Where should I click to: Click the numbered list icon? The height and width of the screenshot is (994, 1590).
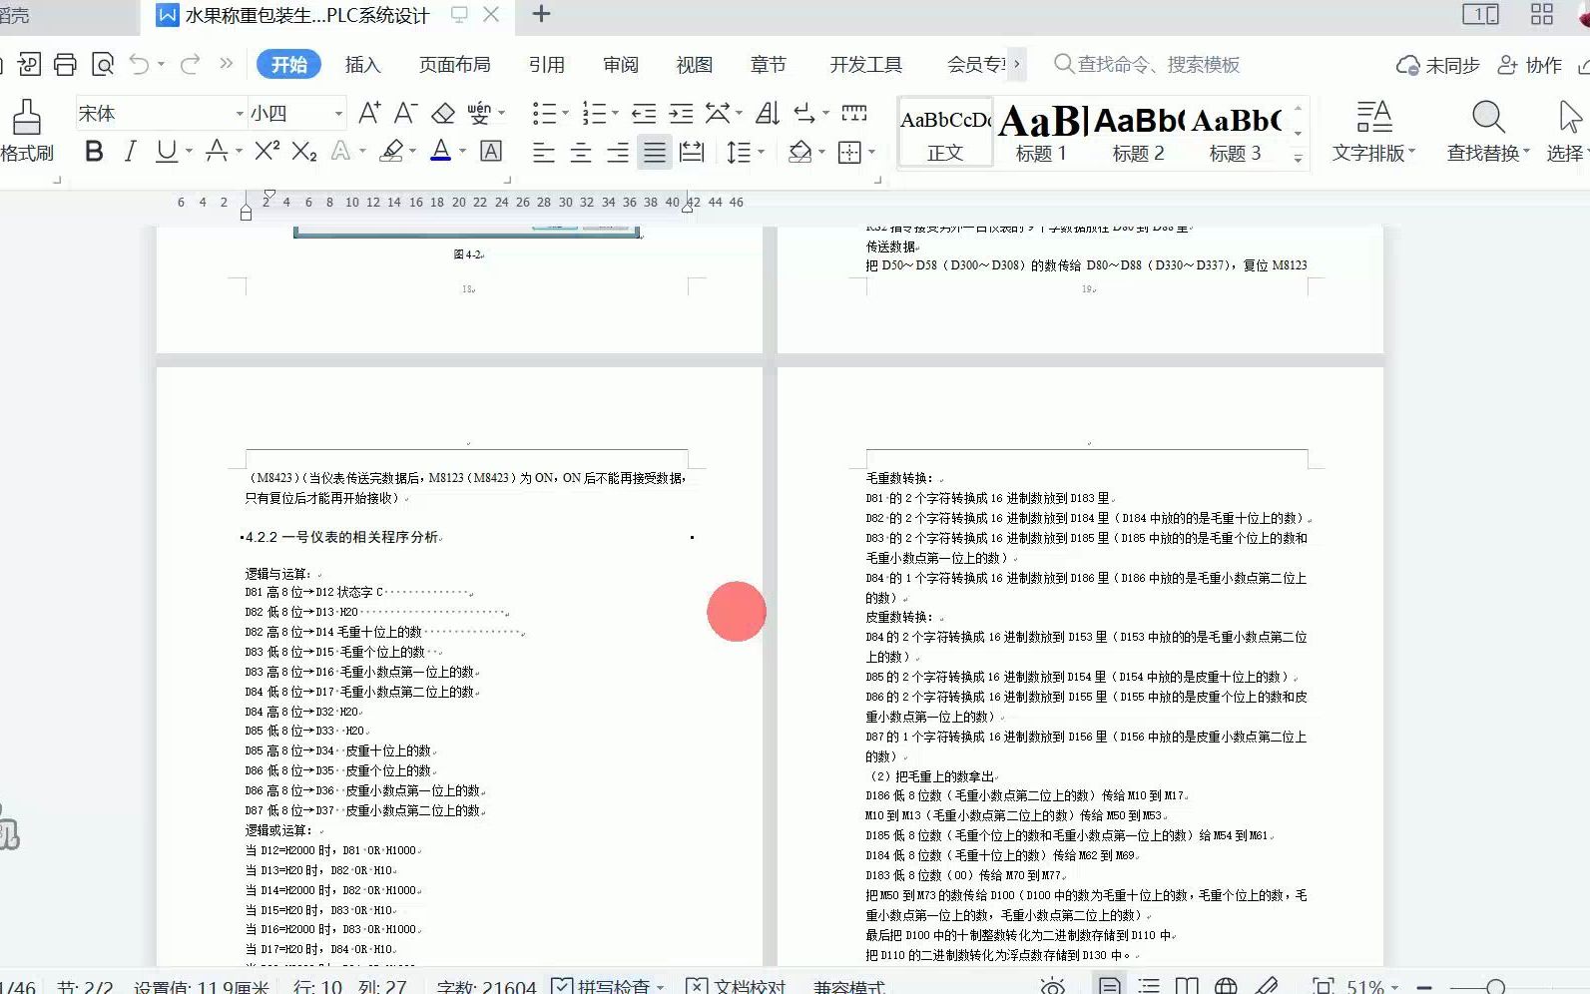click(x=594, y=113)
